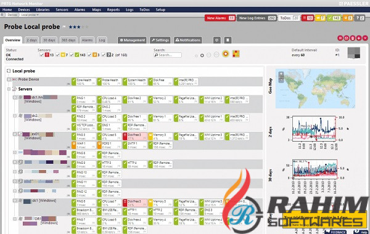Open the Sensors menu
The height and width of the screenshot is (234, 370).
coord(62,10)
